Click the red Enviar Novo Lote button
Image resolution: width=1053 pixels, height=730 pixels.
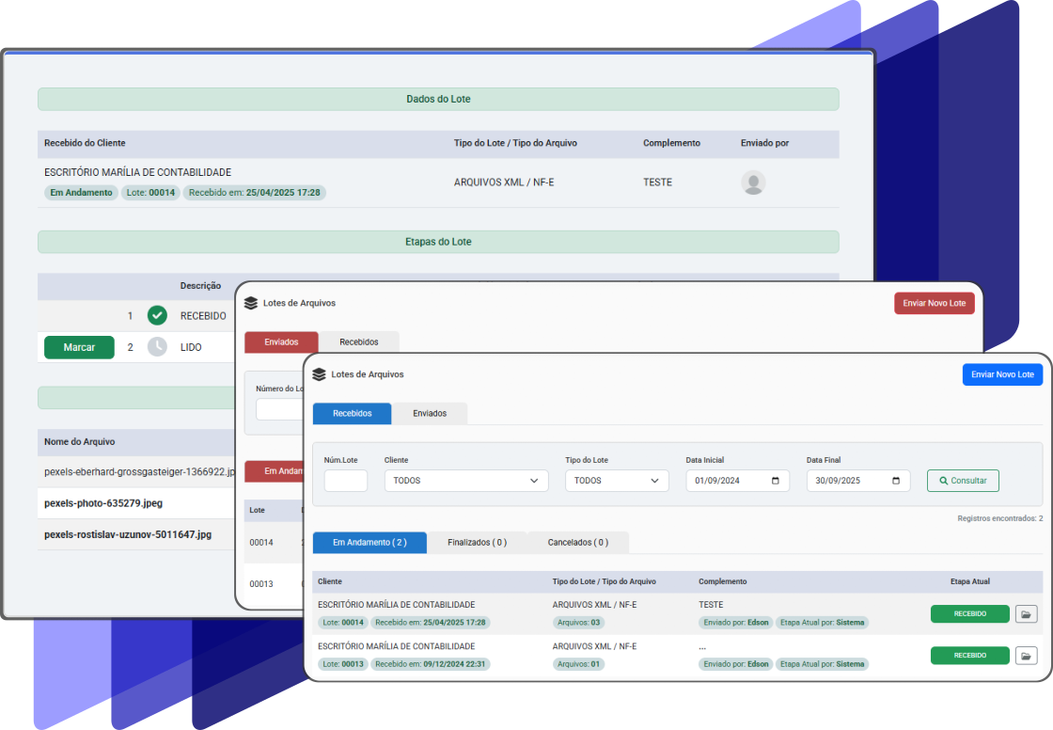(x=934, y=303)
